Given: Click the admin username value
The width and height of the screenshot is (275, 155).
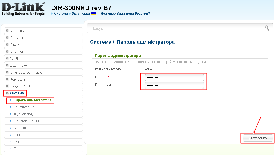Looking at the screenshot, I should [150, 69].
